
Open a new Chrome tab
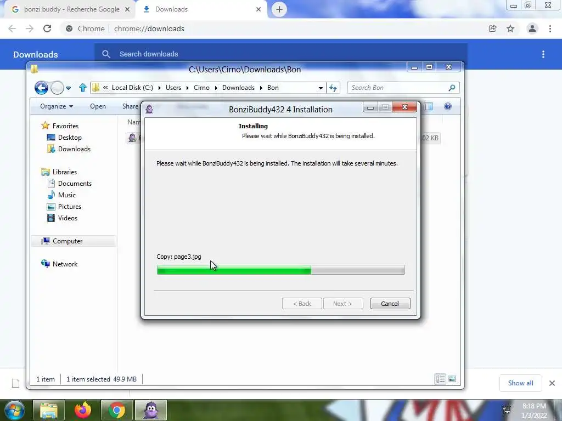[x=279, y=9]
